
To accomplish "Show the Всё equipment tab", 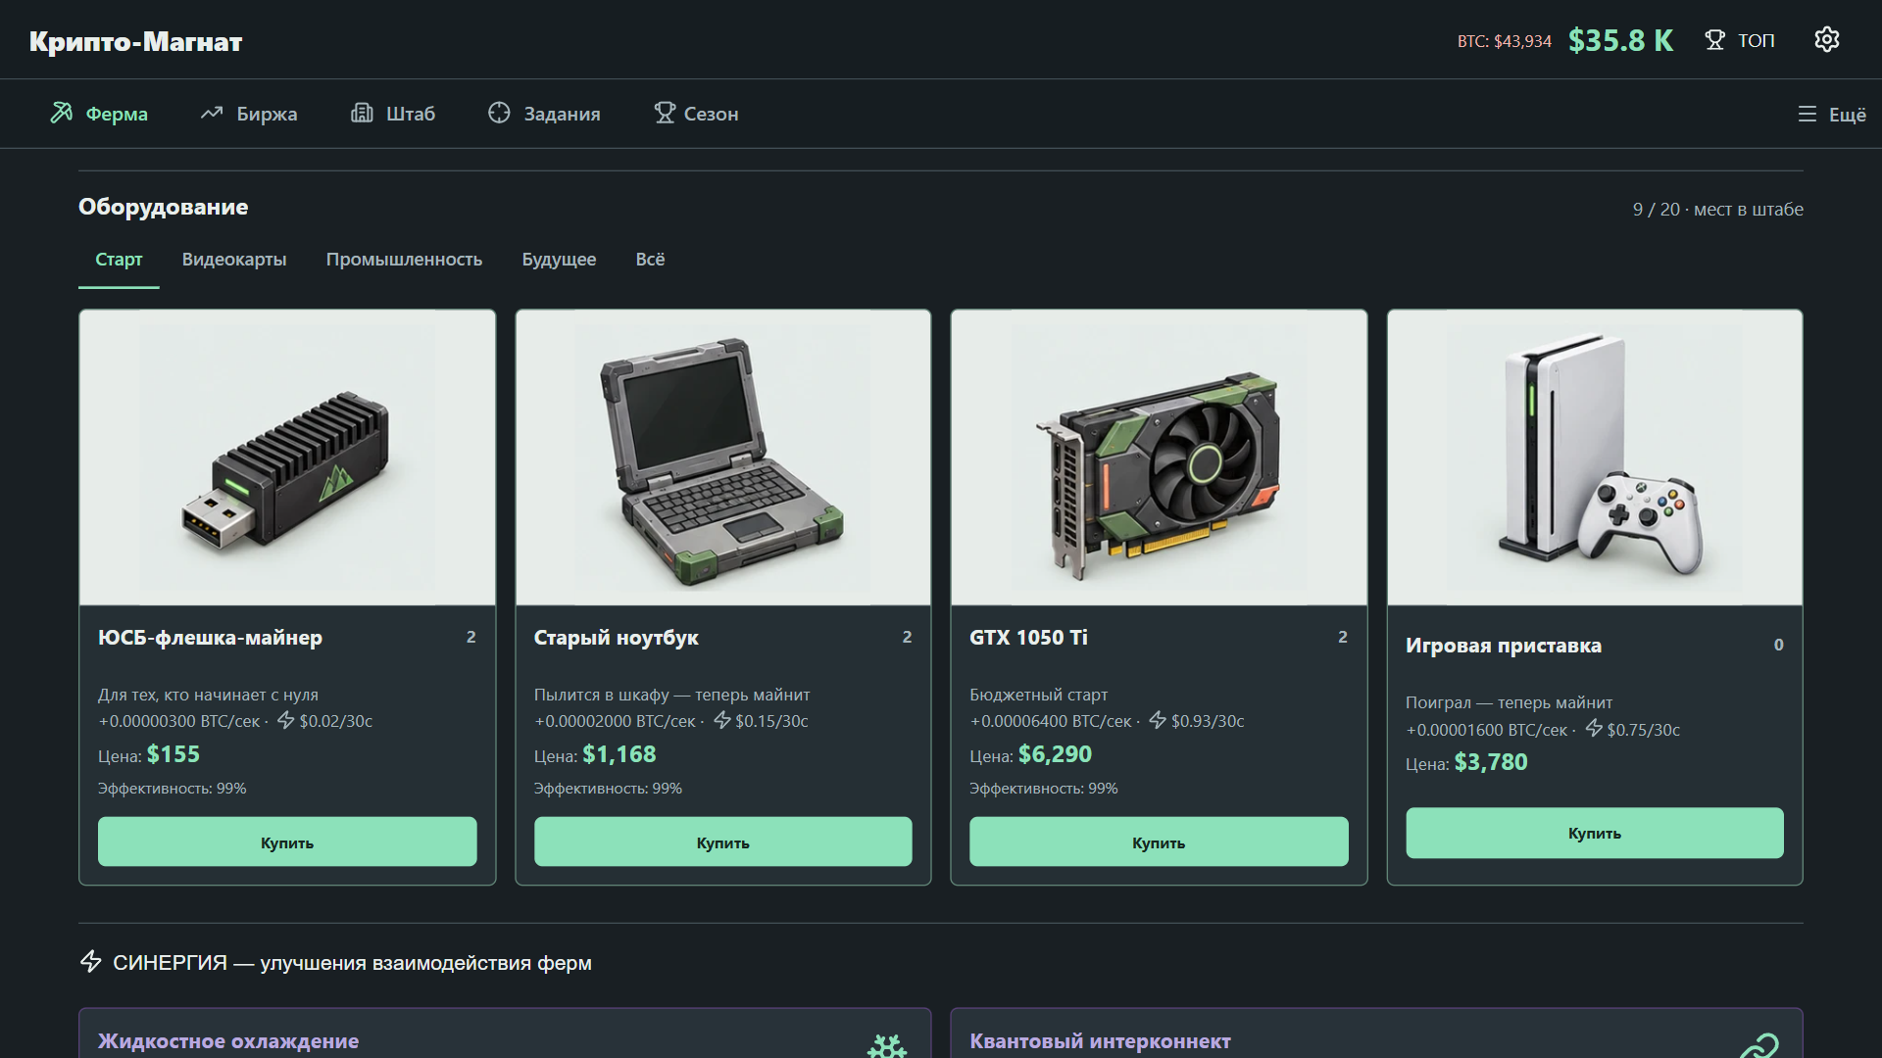I will coord(650,260).
